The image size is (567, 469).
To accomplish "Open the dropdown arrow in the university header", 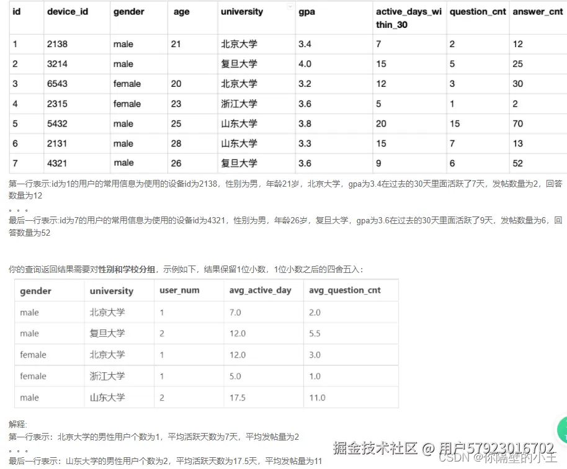I will [x=290, y=6].
